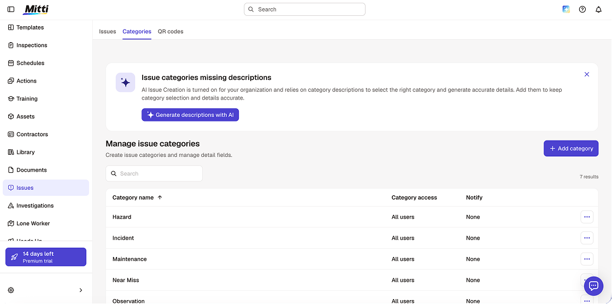Select the Incident category name
612x304 pixels.
click(x=123, y=238)
